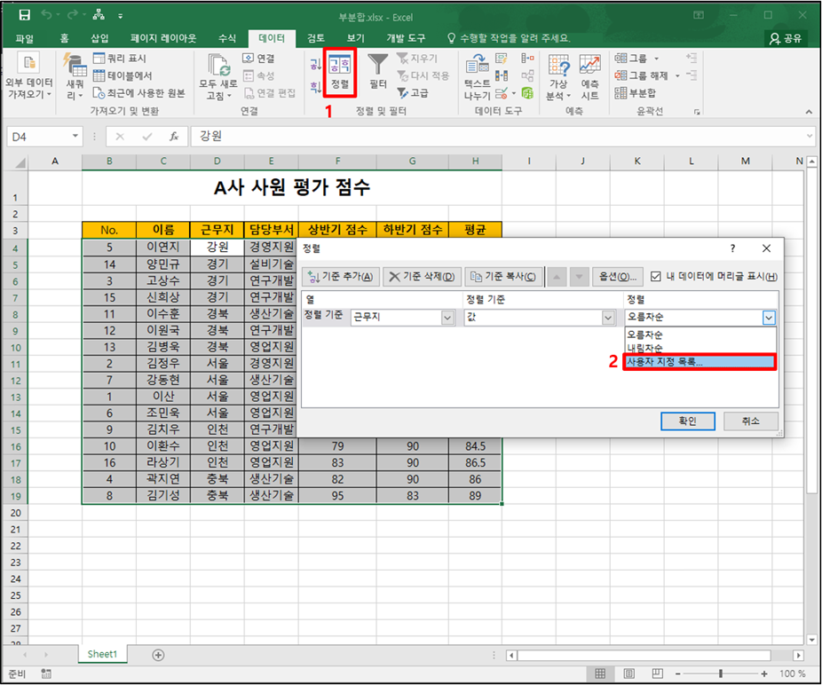Open 최근에 사용한 원본
The height and width of the screenshot is (685, 822).
pyautogui.click(x=138, y=93)
